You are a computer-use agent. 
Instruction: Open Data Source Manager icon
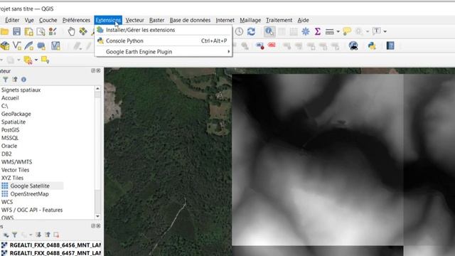click(x=5, y=46)
